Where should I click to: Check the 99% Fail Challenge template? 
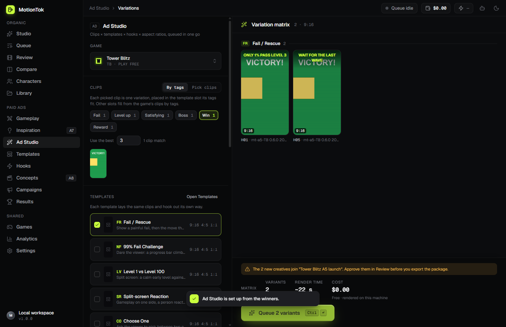point(97,249)
